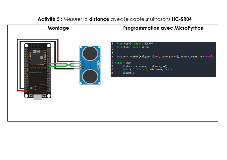Click the blue HC-SR04 sensor image
The width and height of the screenshot is (227, 160).
(x=90, y=65)
